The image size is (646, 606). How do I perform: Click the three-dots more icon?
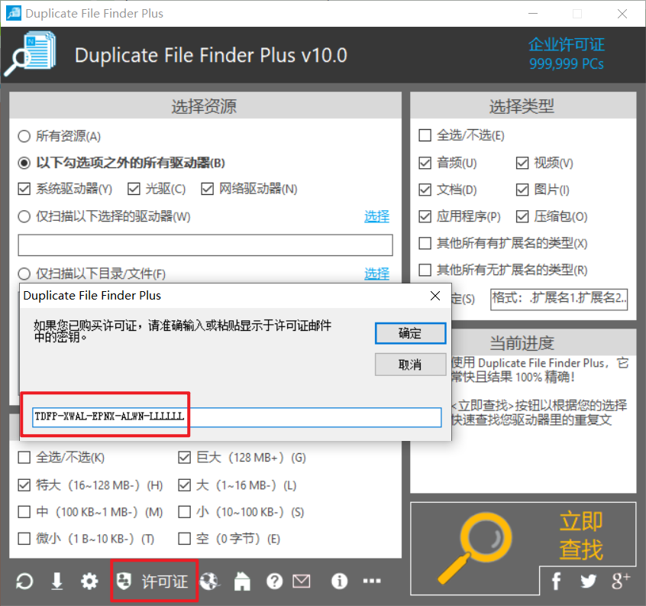click(372, 582)
